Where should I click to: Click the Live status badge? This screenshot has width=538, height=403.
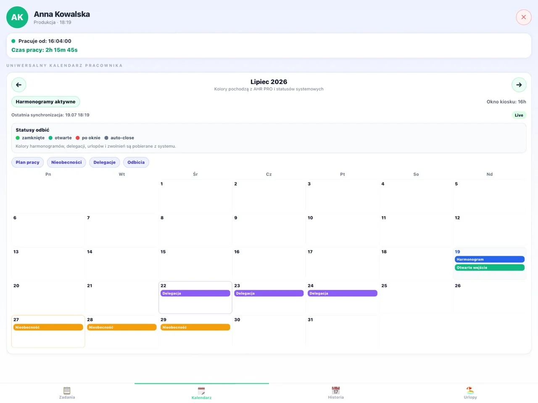[519, 115]
